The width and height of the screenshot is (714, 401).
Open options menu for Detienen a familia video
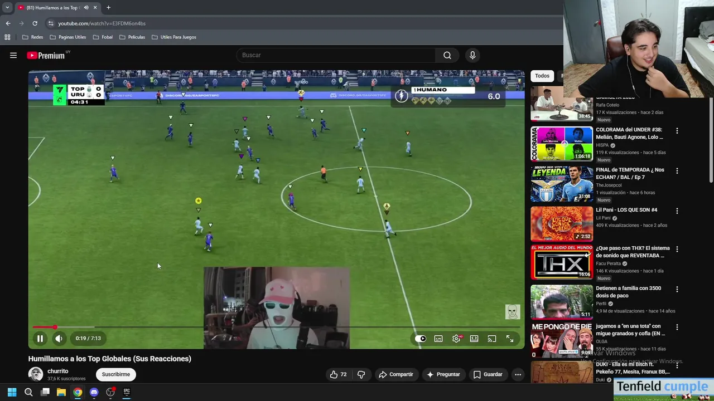[677, 289]
